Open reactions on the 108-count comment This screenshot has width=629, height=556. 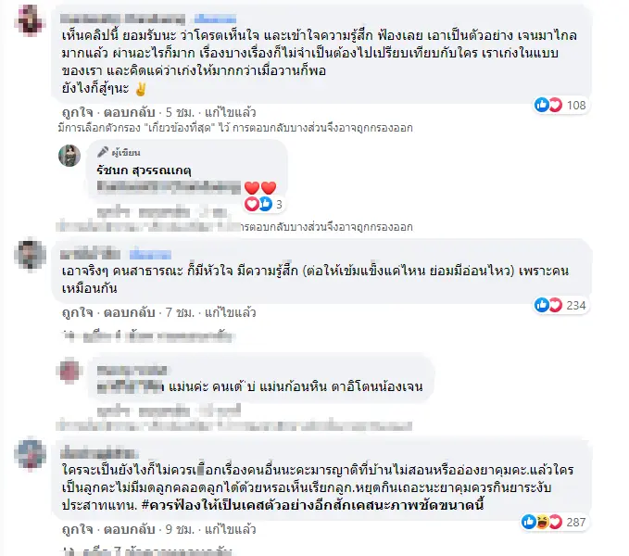point(560,105)
